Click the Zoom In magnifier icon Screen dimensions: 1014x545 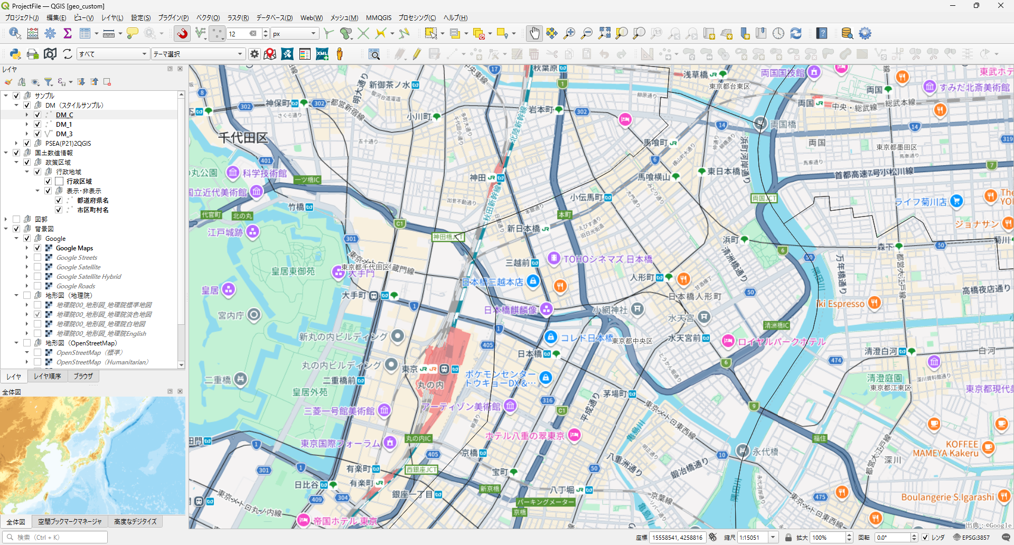point(569,33)
